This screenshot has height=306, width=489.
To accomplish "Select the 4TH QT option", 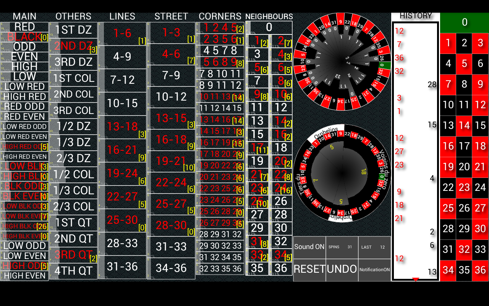I will [73, 271].
